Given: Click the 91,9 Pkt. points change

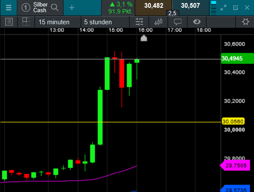Looking at the screenshot, I should coord(121,11).
